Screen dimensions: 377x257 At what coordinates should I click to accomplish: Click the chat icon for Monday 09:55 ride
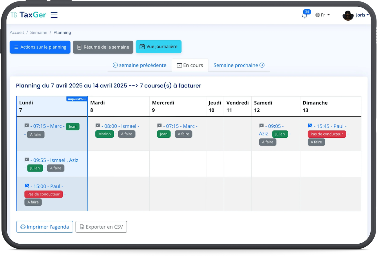pos(27,160)
